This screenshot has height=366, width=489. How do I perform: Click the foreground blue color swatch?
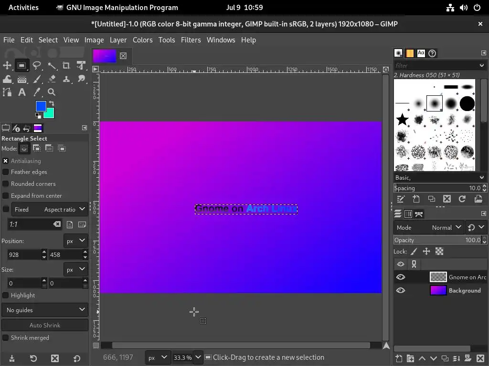point(41,106)
